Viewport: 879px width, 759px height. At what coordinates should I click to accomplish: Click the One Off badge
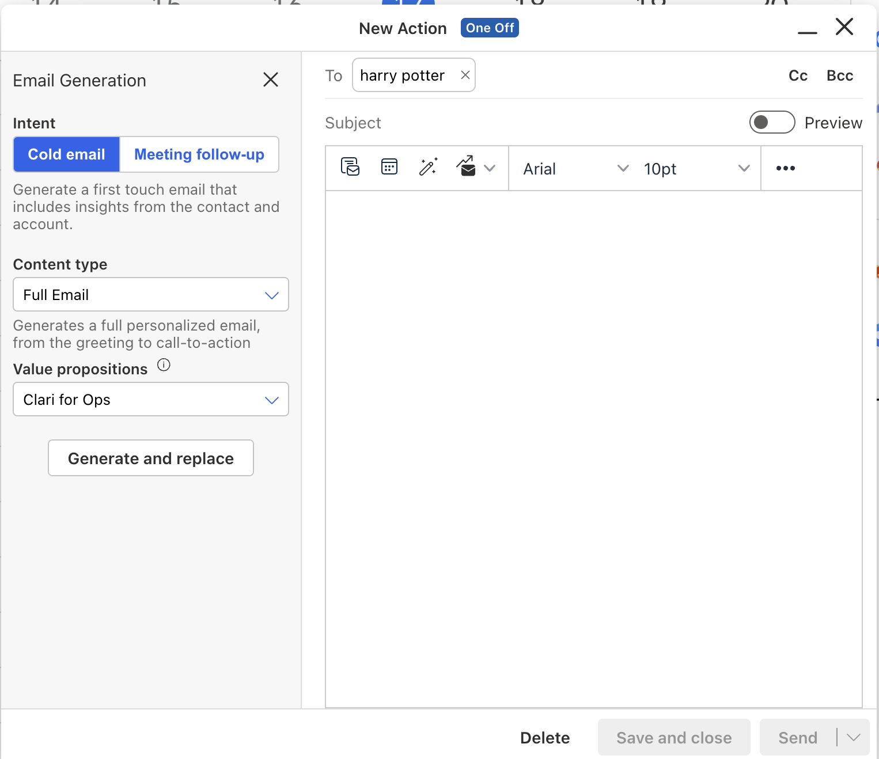tap(490, 28)
